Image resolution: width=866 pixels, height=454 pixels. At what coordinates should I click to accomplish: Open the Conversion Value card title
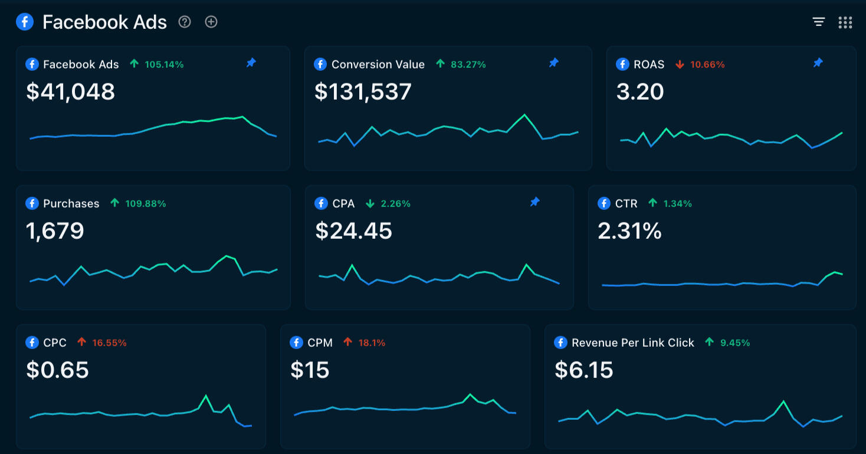click(x=378, y=64)
